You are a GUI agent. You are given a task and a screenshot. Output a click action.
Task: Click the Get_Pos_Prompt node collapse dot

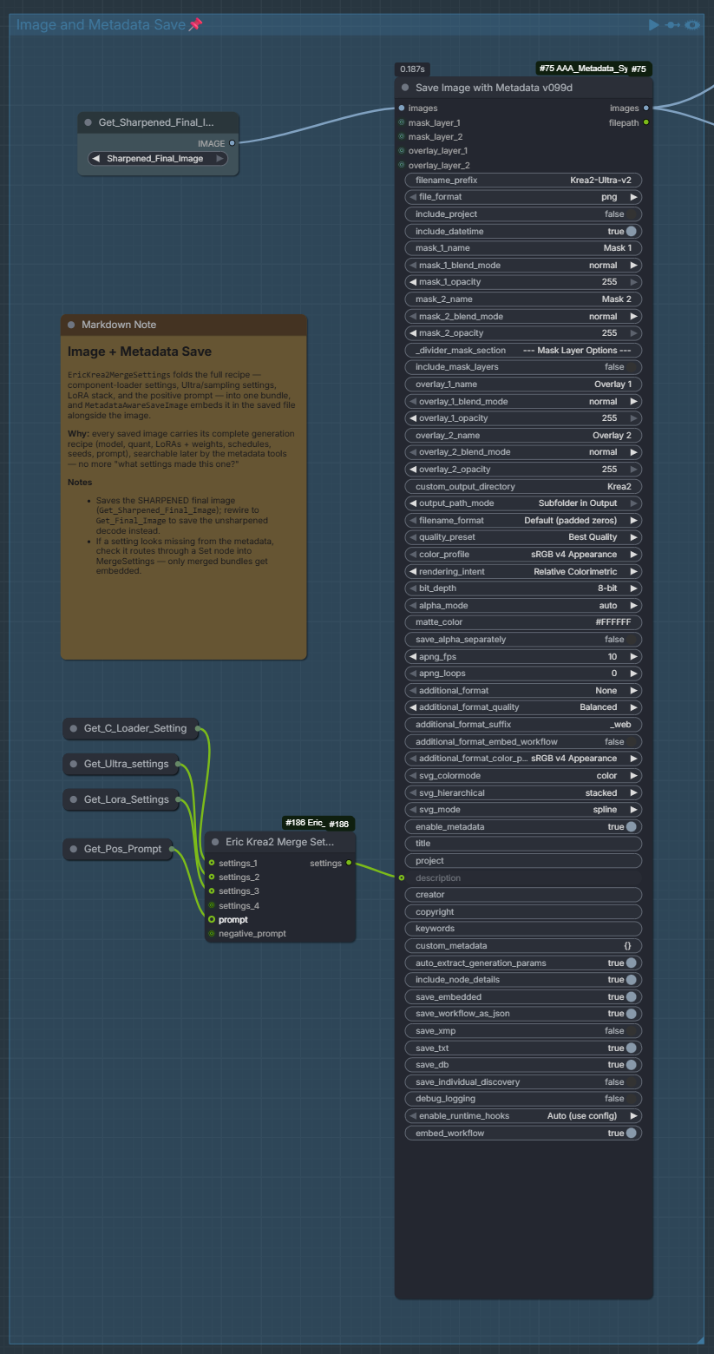coord(74,849)
